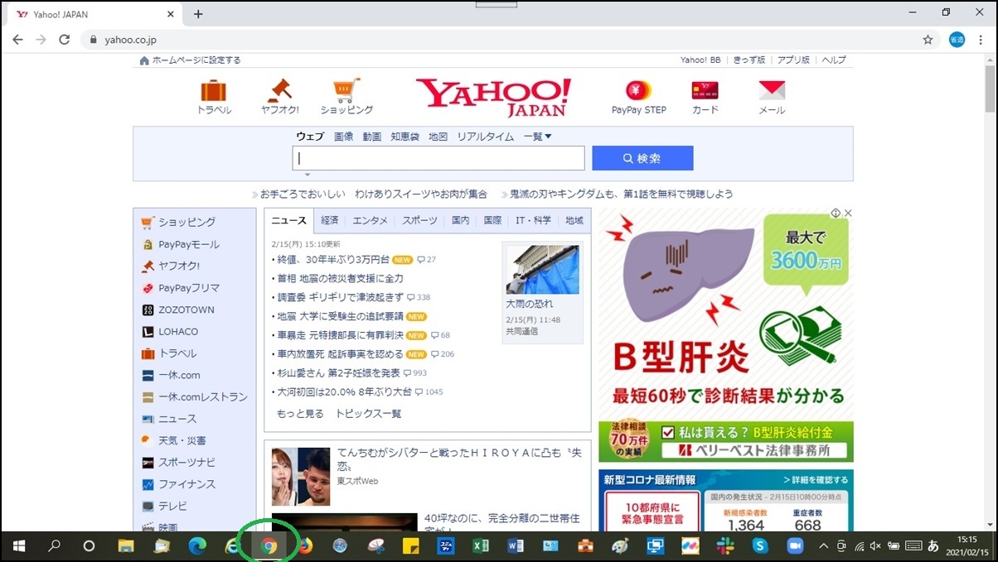Select the スポーツ news tab
The height and width of the screenshot is (562, 998).
(x=420, y=220)
